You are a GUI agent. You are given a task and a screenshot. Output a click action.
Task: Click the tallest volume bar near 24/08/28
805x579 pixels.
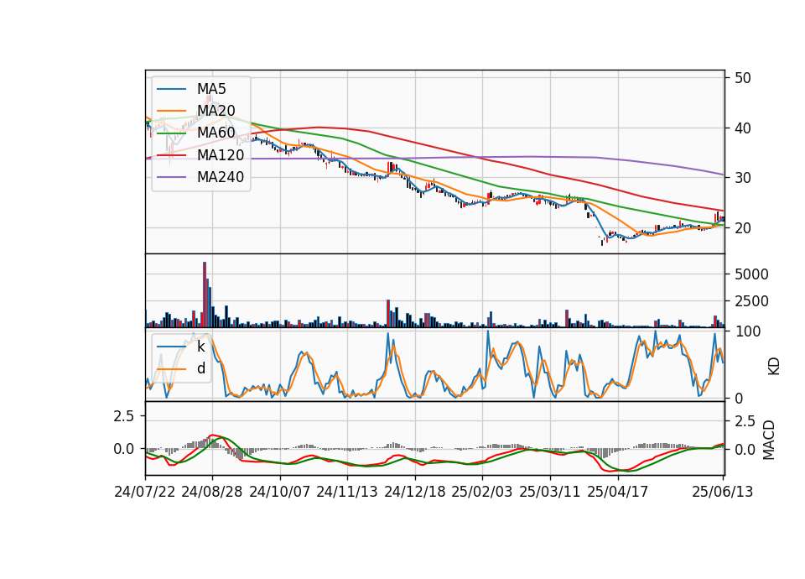205,295
